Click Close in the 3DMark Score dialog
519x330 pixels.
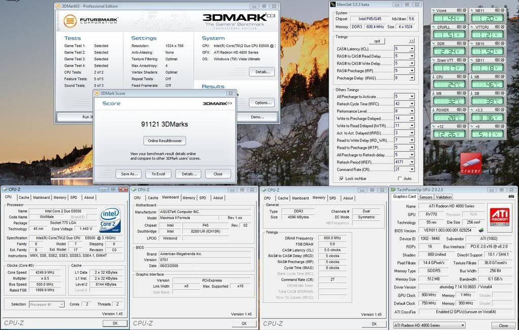218,174
